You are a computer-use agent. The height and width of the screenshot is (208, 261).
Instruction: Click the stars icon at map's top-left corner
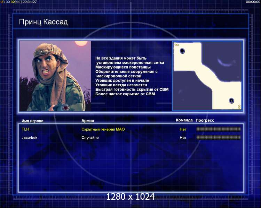176,45
